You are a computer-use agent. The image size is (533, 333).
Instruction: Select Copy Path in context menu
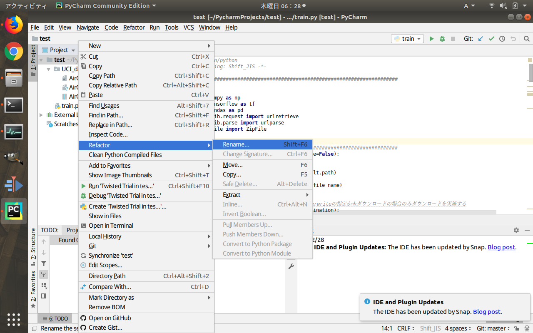pos(146,76)
